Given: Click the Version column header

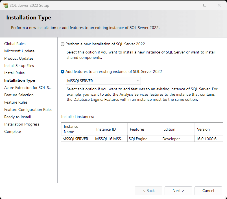Looking at the screenshot, I should click(209, 129).
